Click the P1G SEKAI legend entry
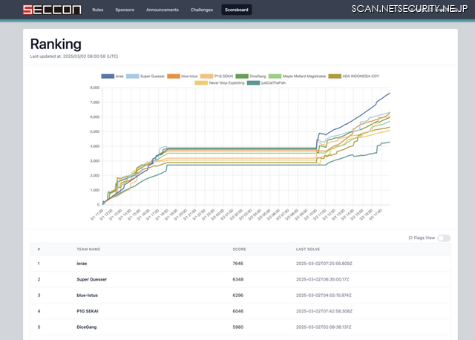This screenshot has height=340, width=475. [224, 76]
